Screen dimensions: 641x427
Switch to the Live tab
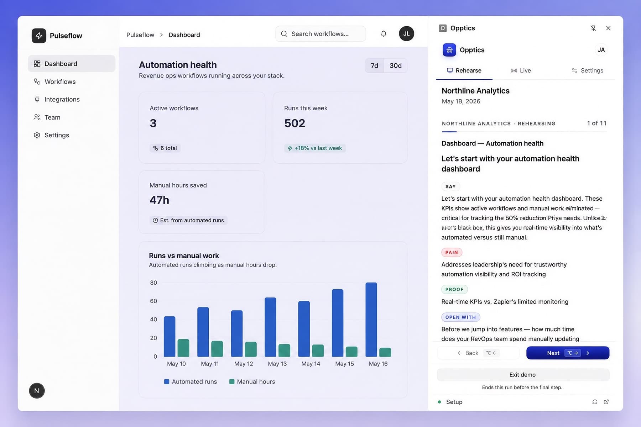point(521,70)
